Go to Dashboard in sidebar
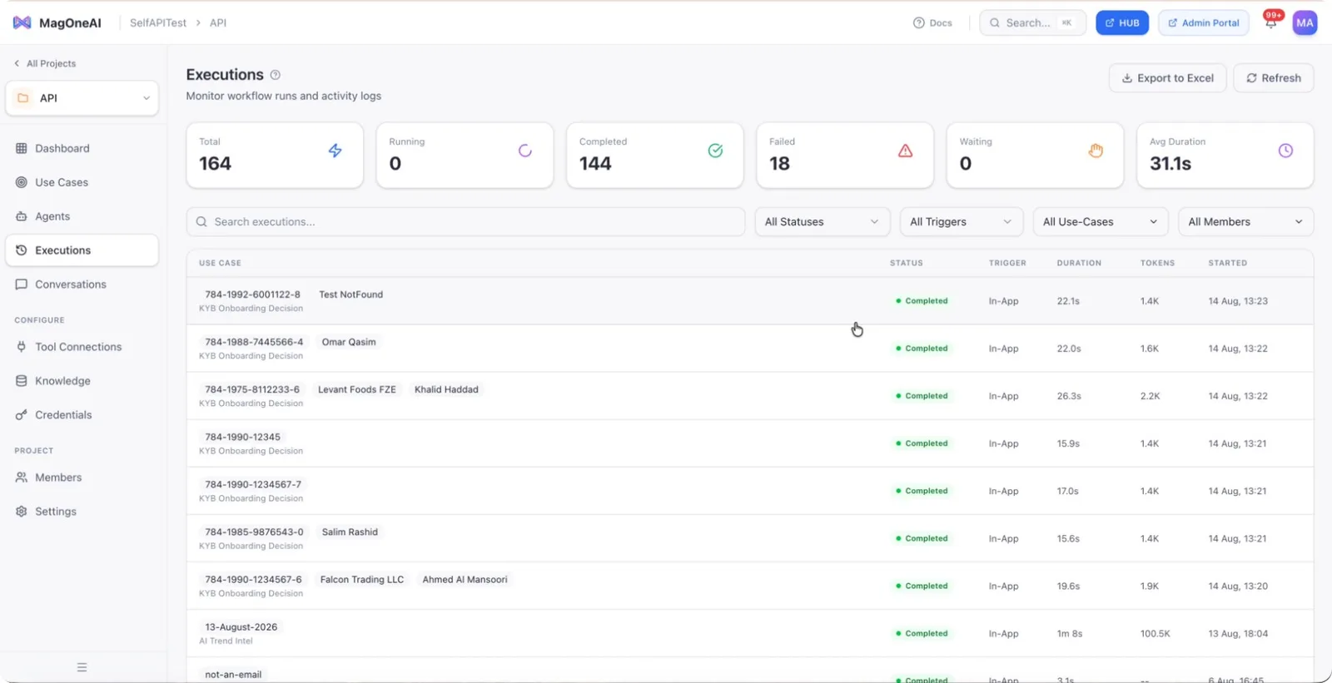 tap(82, 148)
